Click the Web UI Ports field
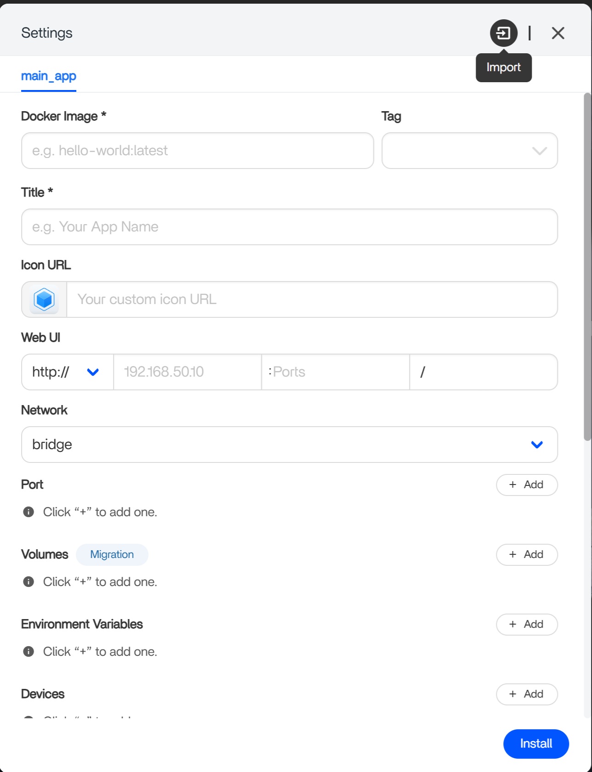 point(336,372)
